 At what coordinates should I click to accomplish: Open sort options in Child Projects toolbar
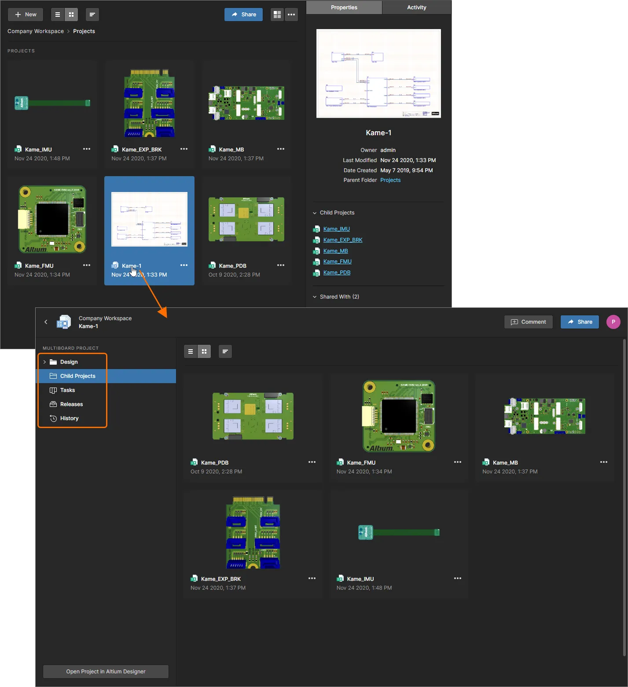click(225, 351)
